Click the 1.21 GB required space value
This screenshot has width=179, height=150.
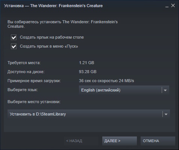click(x=86, y=63)
